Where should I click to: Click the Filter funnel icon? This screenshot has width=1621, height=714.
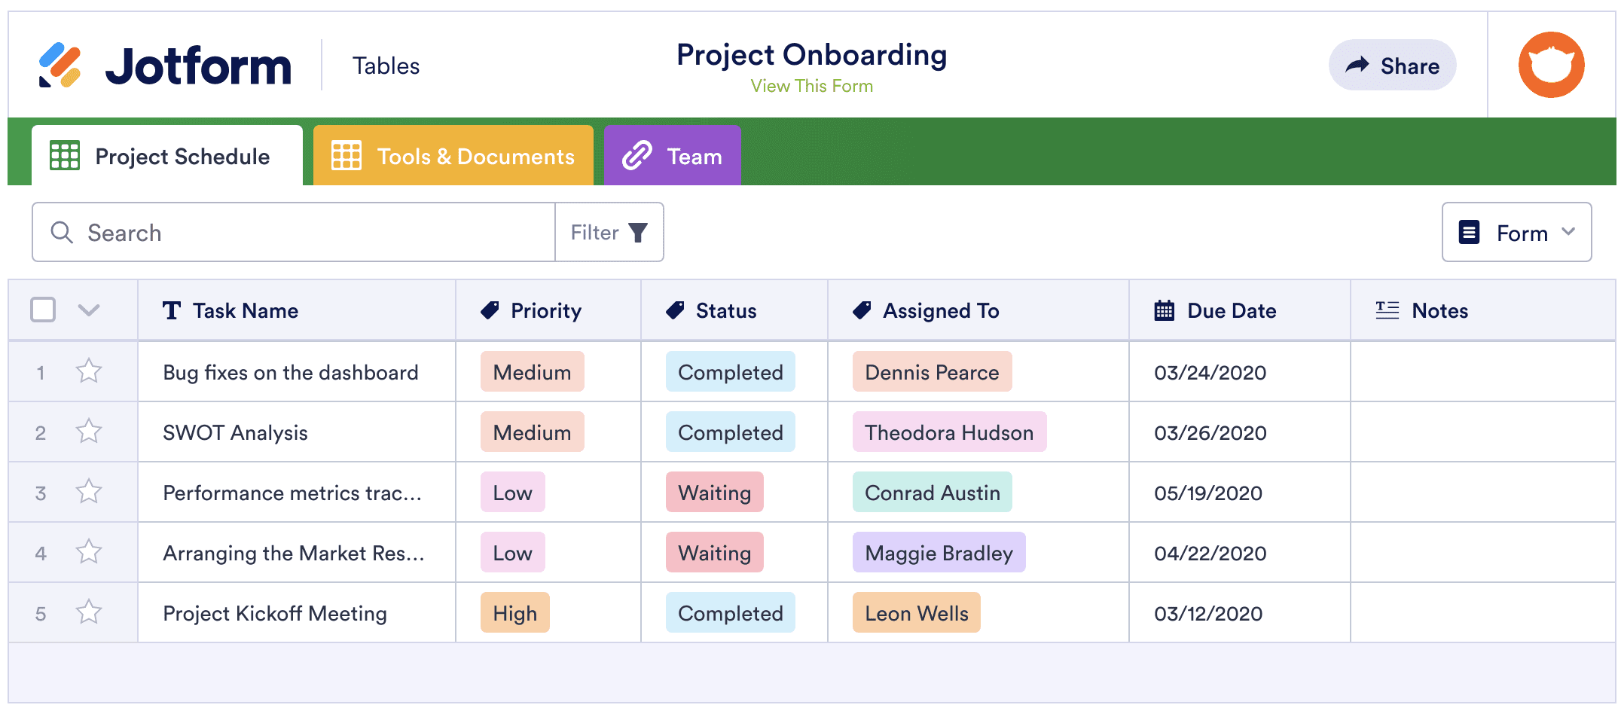tap(638, 233)
